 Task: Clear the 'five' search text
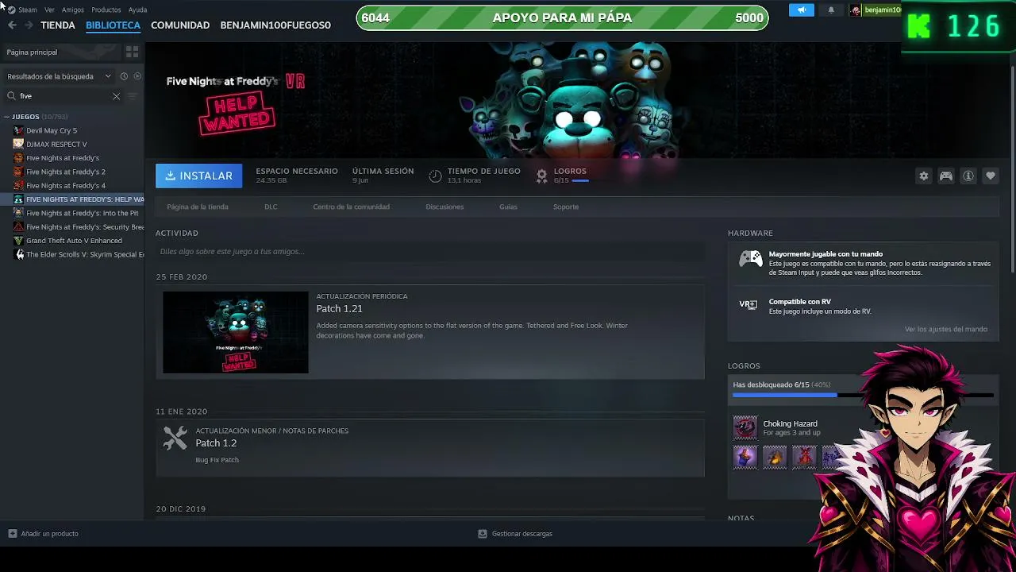point(116,96)
